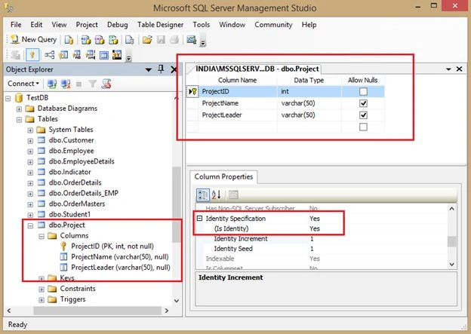471x334 pixels.
Task: Open the Activity Monitor icon in toolbar
Action: (x=192, y=40)
